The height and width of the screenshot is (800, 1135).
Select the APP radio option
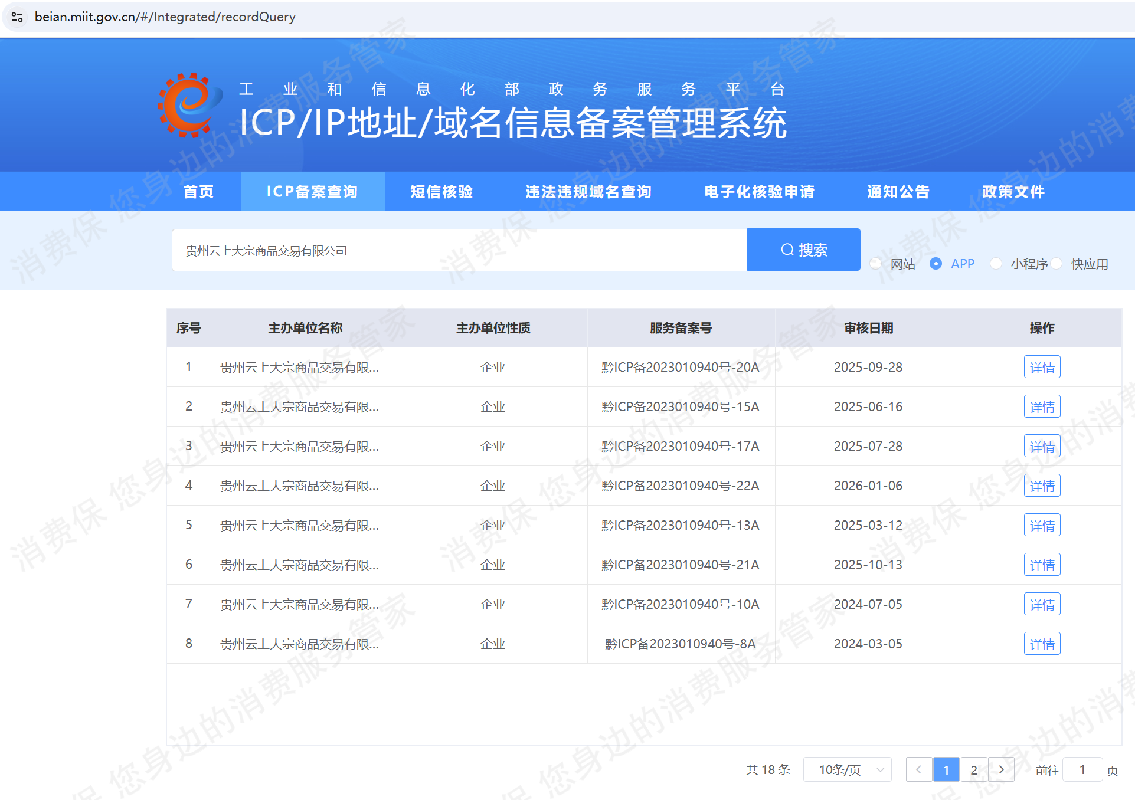coord(936,264)
